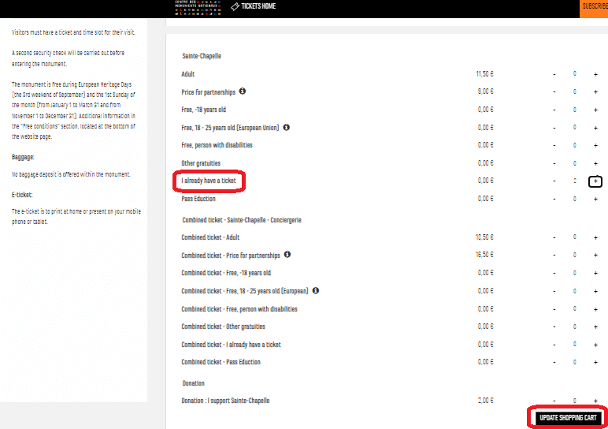Increase Combined ticket - Pass Eduction quantity
The height and width of the screenshot is (429, 608).
point(595,362)
